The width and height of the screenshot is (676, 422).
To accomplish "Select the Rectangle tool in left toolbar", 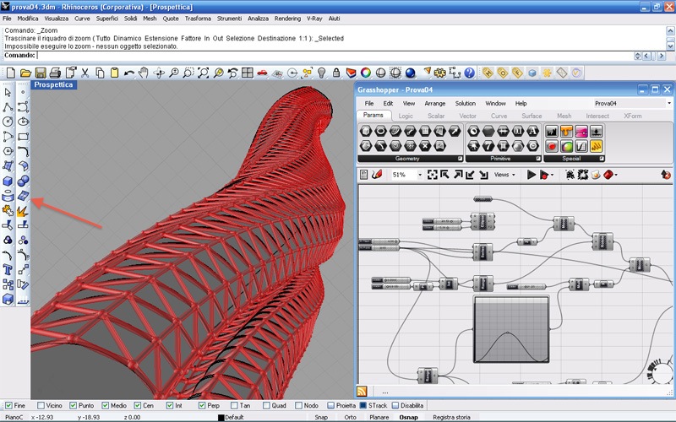I will click(x=24, y=137).
